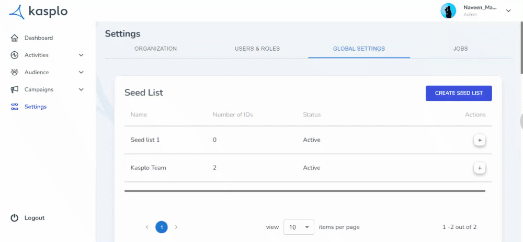The width and height of the screenshot is (523, 242).
Task: Expand the Campaigns submenu chevron
Action: (x=81, y=90)
